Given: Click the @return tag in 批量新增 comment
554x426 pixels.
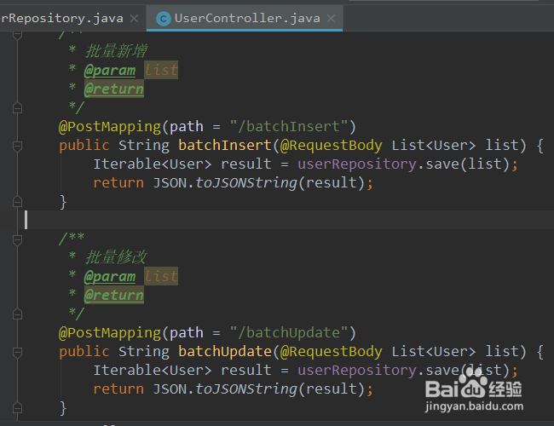Looking at the screenshot, I should 113,89.
